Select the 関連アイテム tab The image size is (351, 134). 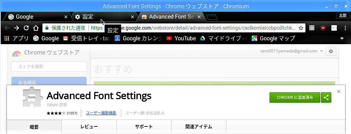tap(199, 127)
